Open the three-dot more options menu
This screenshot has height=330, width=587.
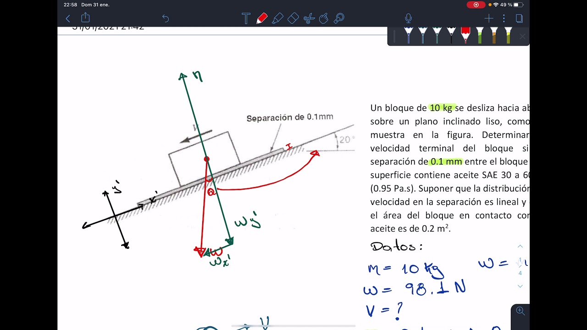coord(504,18)
